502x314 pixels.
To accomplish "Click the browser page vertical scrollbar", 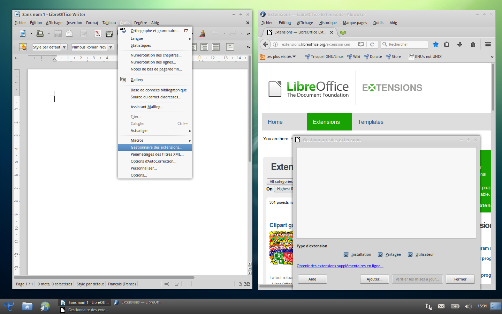I will (493, 87).
